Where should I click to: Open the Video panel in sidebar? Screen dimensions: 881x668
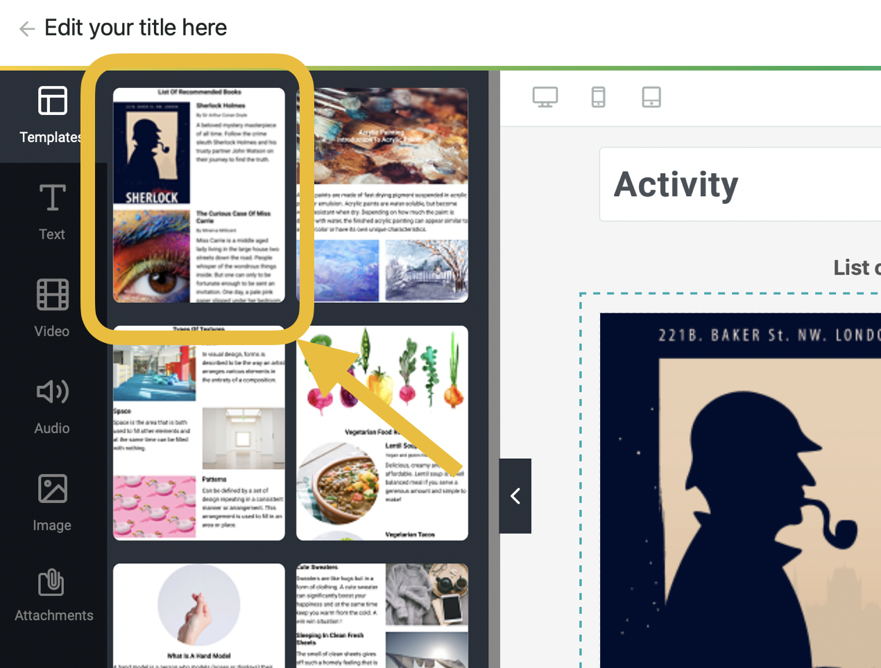point(52,308)
